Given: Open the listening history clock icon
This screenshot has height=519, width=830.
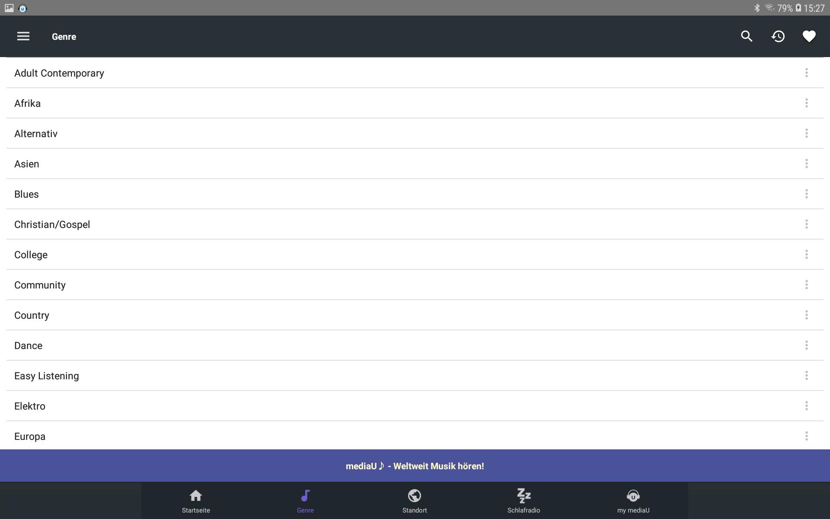Looking at the screenshot, I should tap(778, 36).
